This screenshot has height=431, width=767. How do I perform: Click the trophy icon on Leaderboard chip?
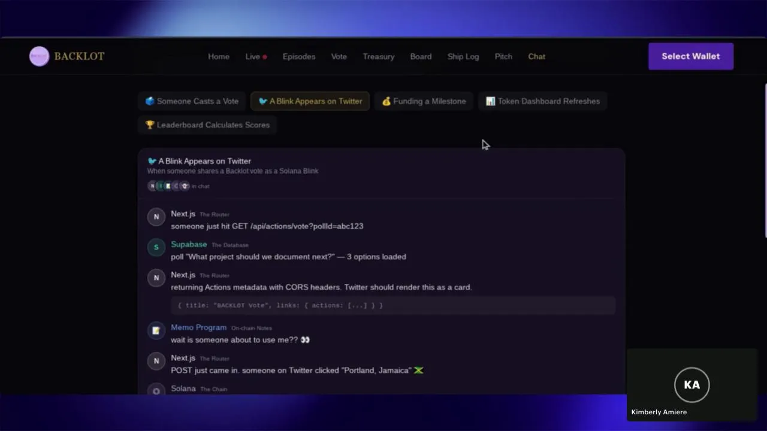tap(150, 125)
